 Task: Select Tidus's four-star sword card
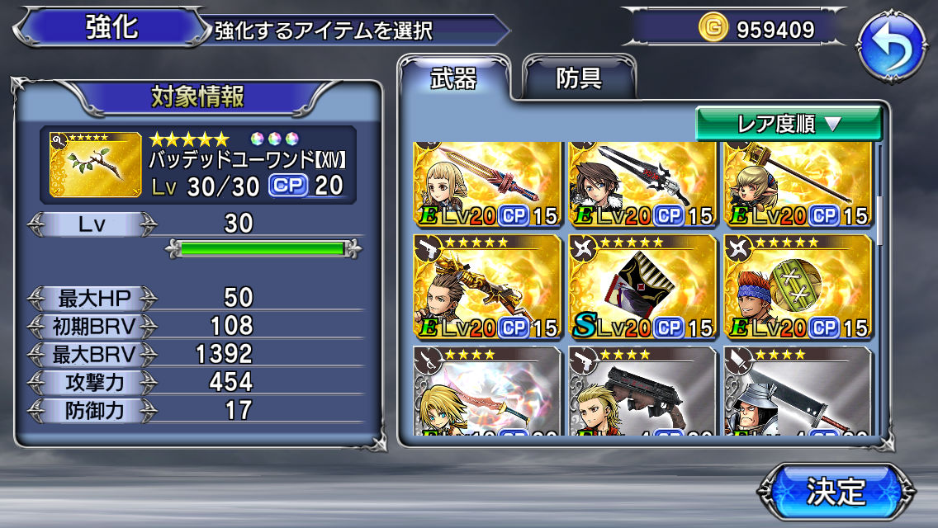pos(487,390)
